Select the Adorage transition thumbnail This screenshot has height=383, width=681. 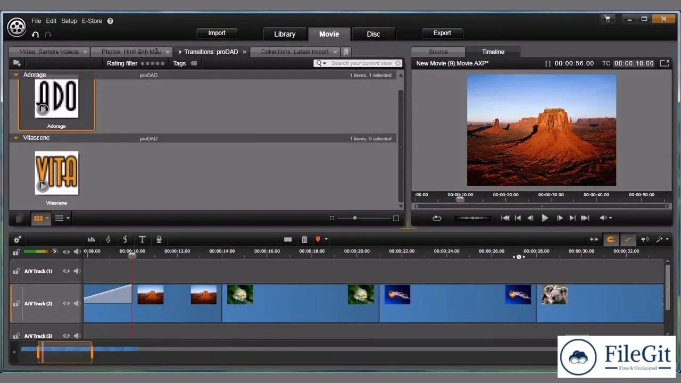coord(56,99)
